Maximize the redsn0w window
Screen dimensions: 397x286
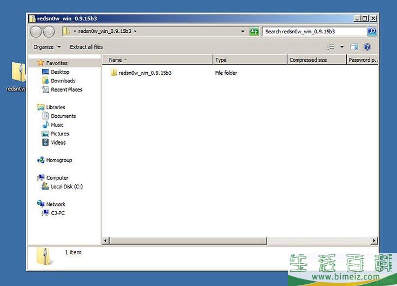pos(365,19)
